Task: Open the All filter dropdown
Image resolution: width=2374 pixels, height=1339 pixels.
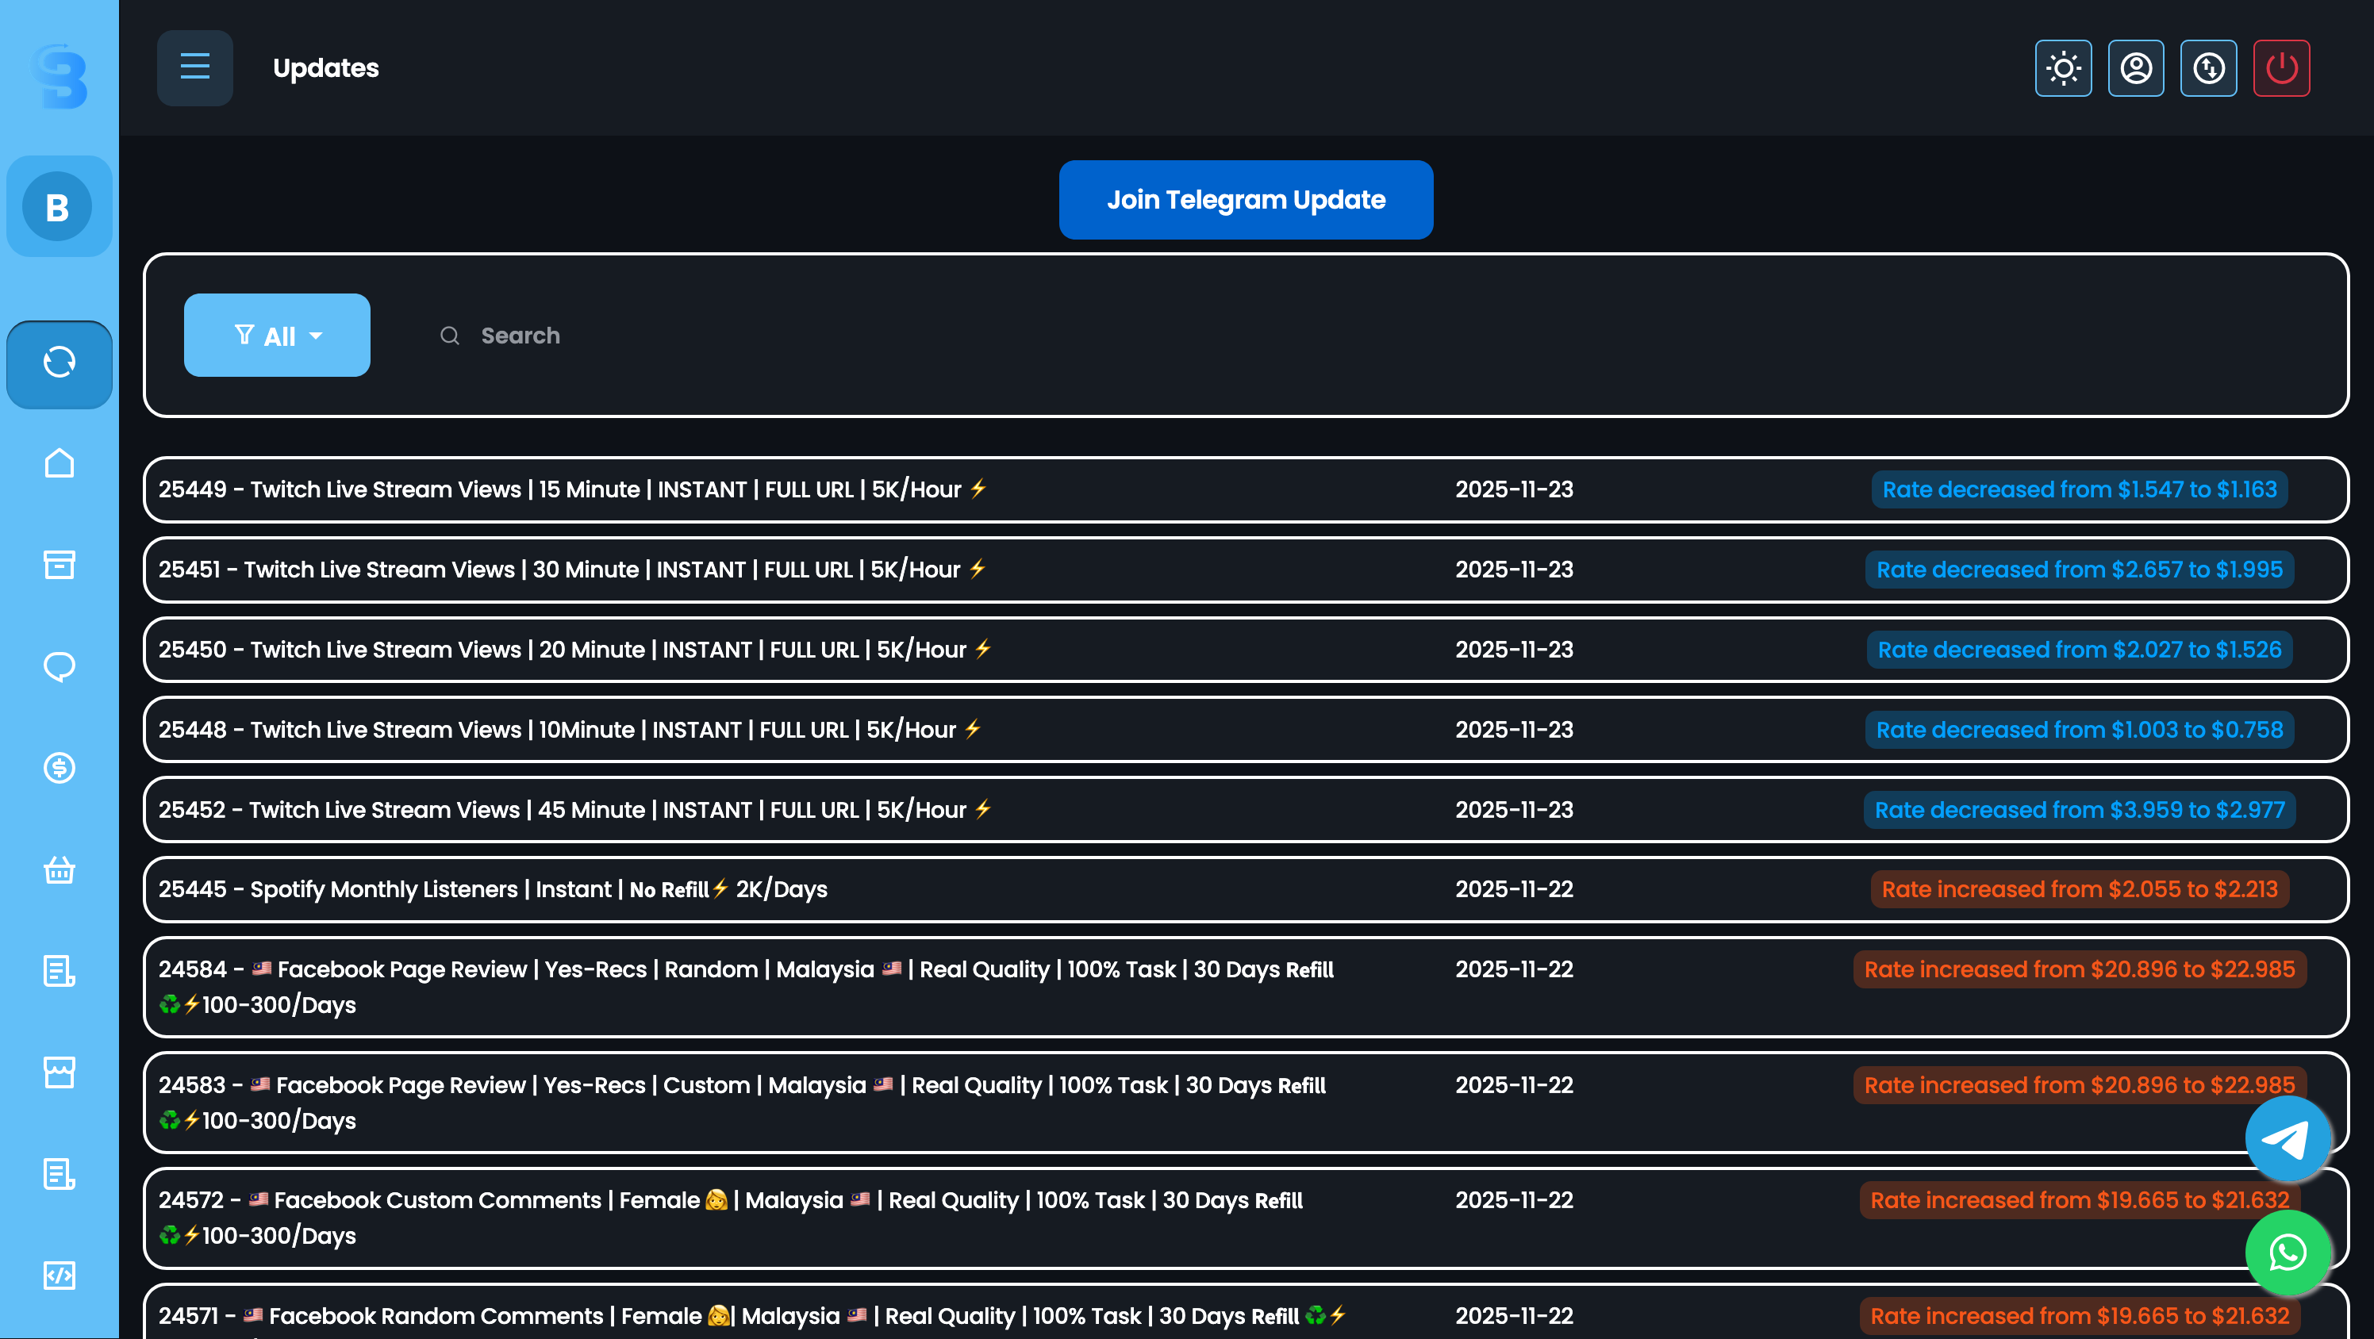Action: pyautogui.click(x=278, y=336)
